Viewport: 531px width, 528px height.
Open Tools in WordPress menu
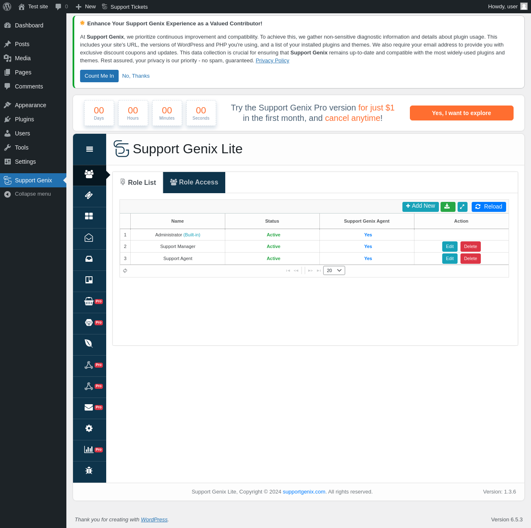pos(33,147)
